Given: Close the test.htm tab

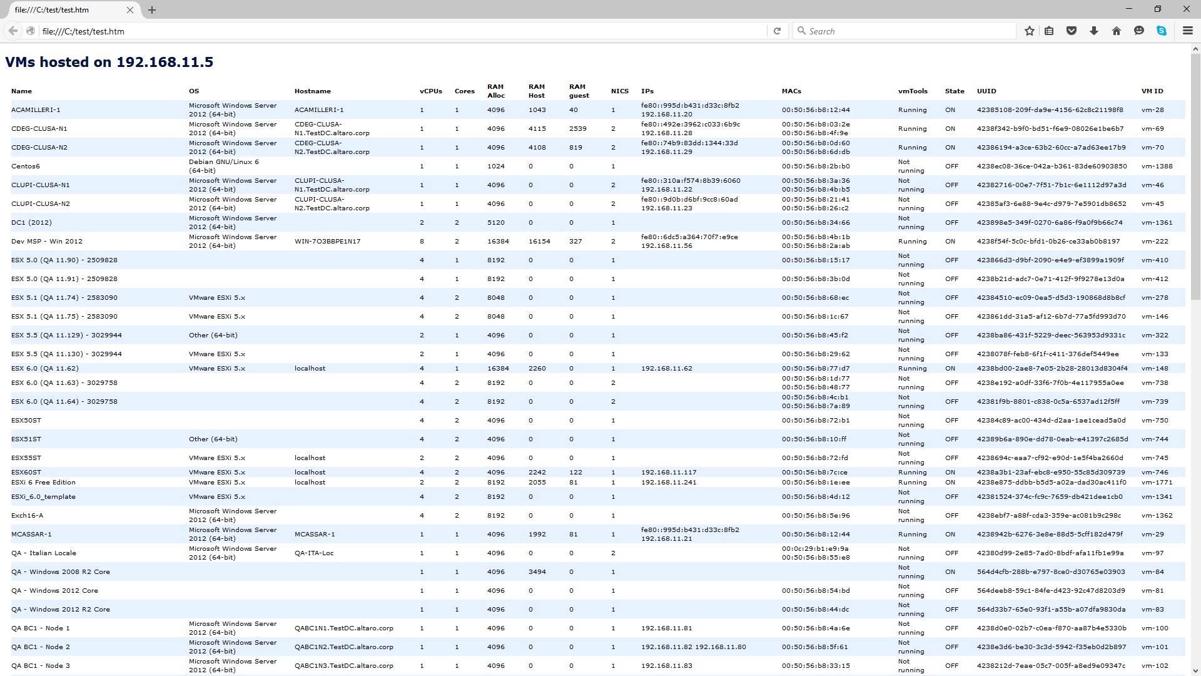Looking at the screenshot, I should [x=130, y=10].
